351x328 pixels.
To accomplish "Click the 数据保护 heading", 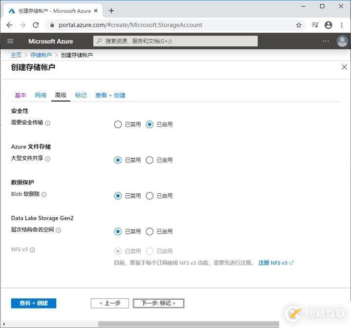I will tap(22, 183).
